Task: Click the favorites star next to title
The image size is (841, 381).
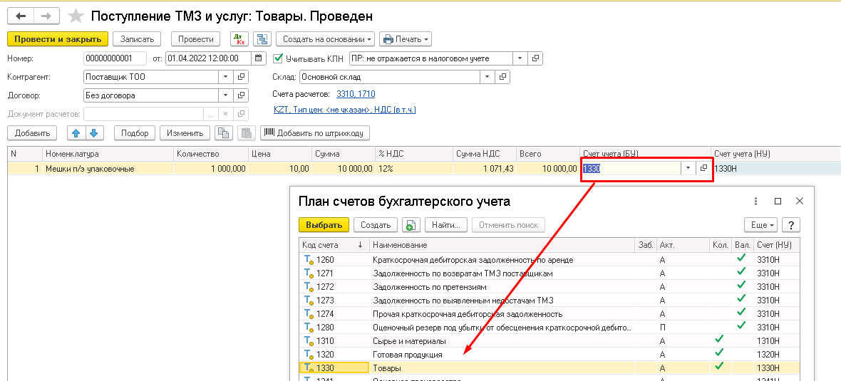Action: [75, 16]
